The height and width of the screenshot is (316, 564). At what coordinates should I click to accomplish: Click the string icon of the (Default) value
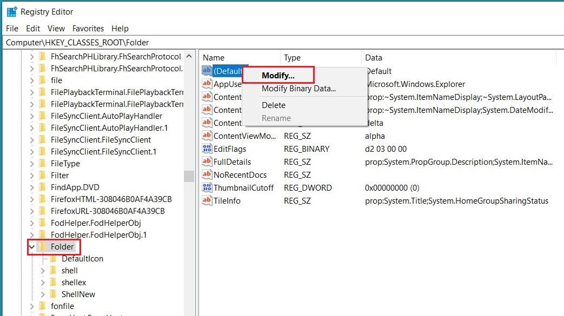point(207,70)
